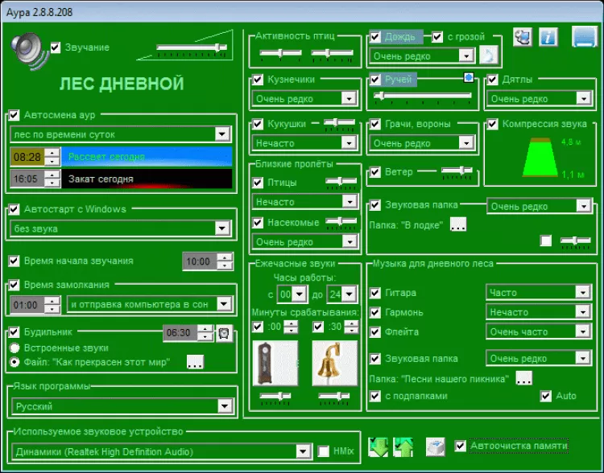Image resolution: width=604 pixels, height=473 pixels.
Task: Toggle the Дятлы checkbox
Action: (493, 80)
